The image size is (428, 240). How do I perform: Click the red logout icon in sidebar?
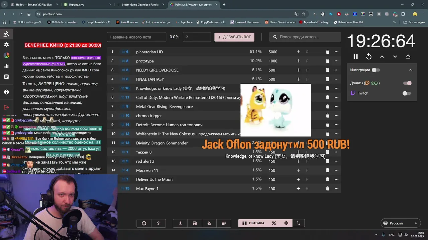click(x=6, y=107)
